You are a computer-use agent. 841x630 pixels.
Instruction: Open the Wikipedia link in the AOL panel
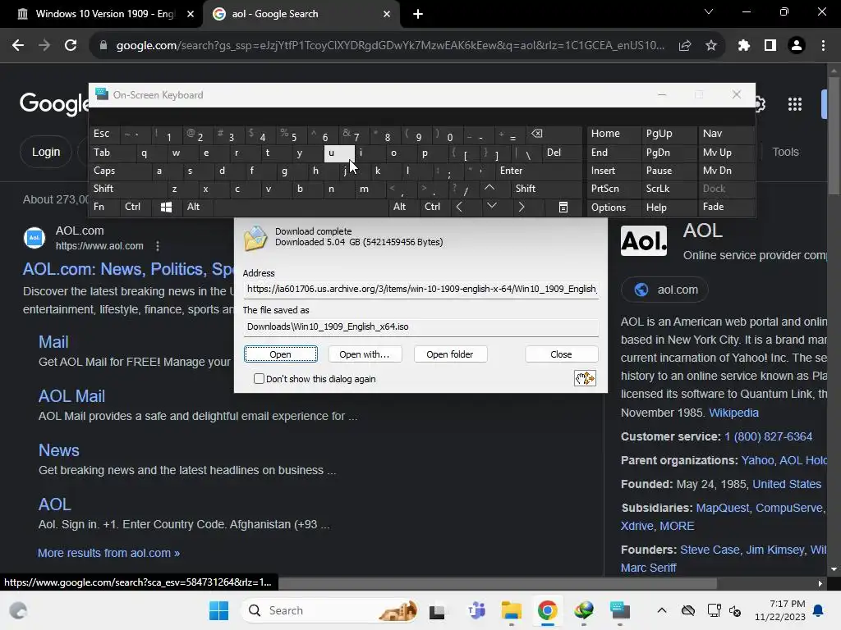coord(733,413)
